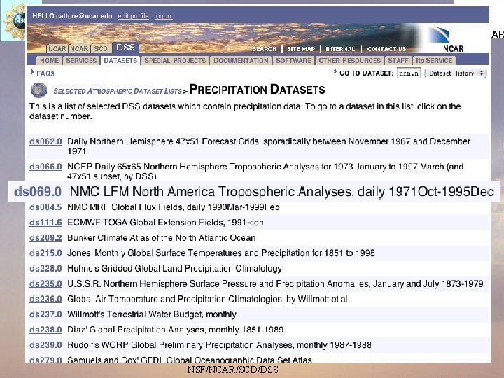Open the SOFTWARE tab
The width and height of the screenshot is (504, 378).
pyautogui.click(x=293, y=61)
